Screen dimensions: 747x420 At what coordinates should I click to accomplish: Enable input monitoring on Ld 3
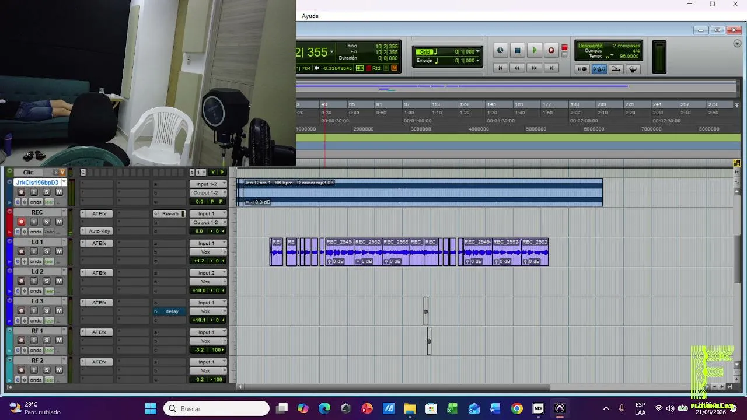tap(34, 311)
